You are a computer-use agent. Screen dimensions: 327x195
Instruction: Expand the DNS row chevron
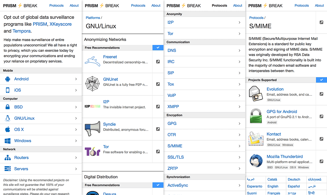(x=240, y=51)
